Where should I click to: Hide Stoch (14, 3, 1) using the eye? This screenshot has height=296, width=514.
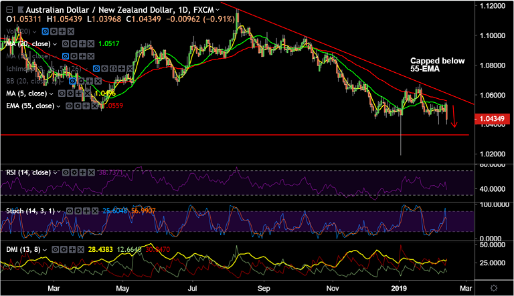pos(70,211)
